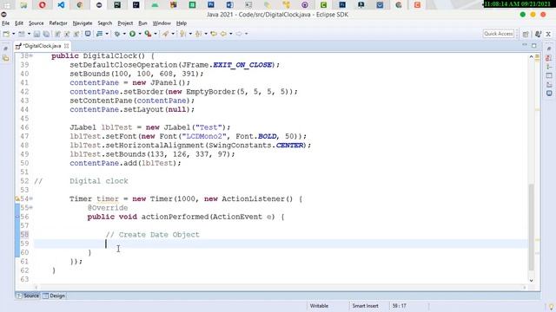
Task: Open the Help menu
Action: click(x=182, y=23)
